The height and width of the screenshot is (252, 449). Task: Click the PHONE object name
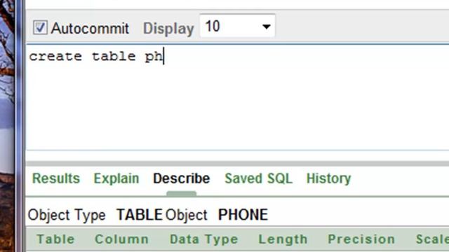243,215
